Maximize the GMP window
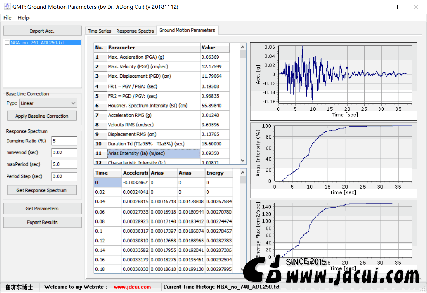427x293 pixels. click(396, 7)
